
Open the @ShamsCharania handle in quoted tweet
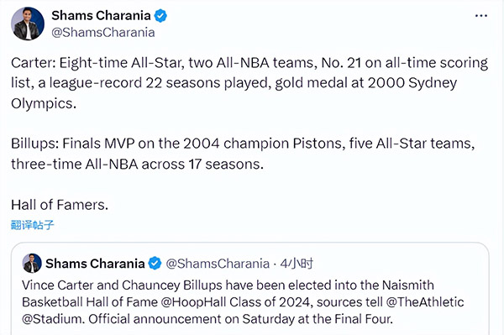coord(218,264)
